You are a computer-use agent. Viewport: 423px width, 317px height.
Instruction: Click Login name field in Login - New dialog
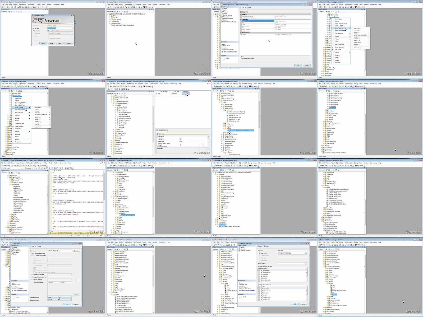(x=60, y=251)
